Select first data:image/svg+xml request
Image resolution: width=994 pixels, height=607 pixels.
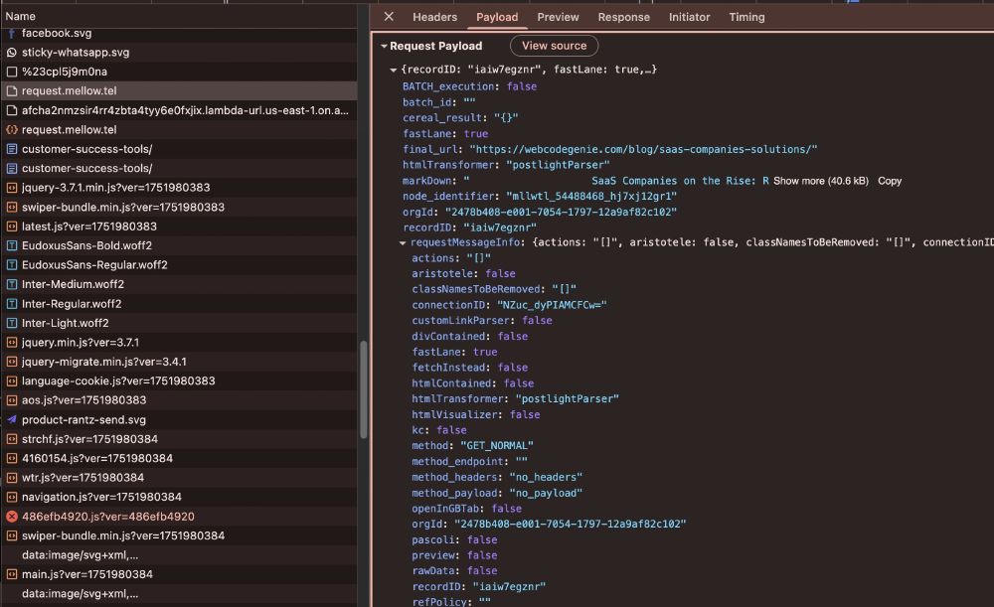click(179, 555)
